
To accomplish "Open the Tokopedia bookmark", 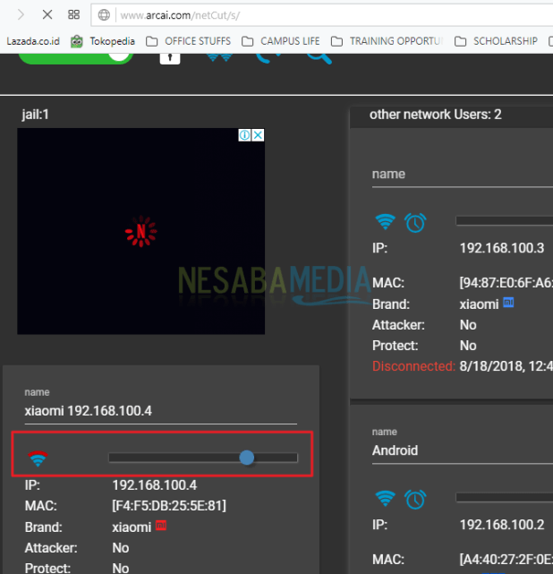I will point(103,41).
